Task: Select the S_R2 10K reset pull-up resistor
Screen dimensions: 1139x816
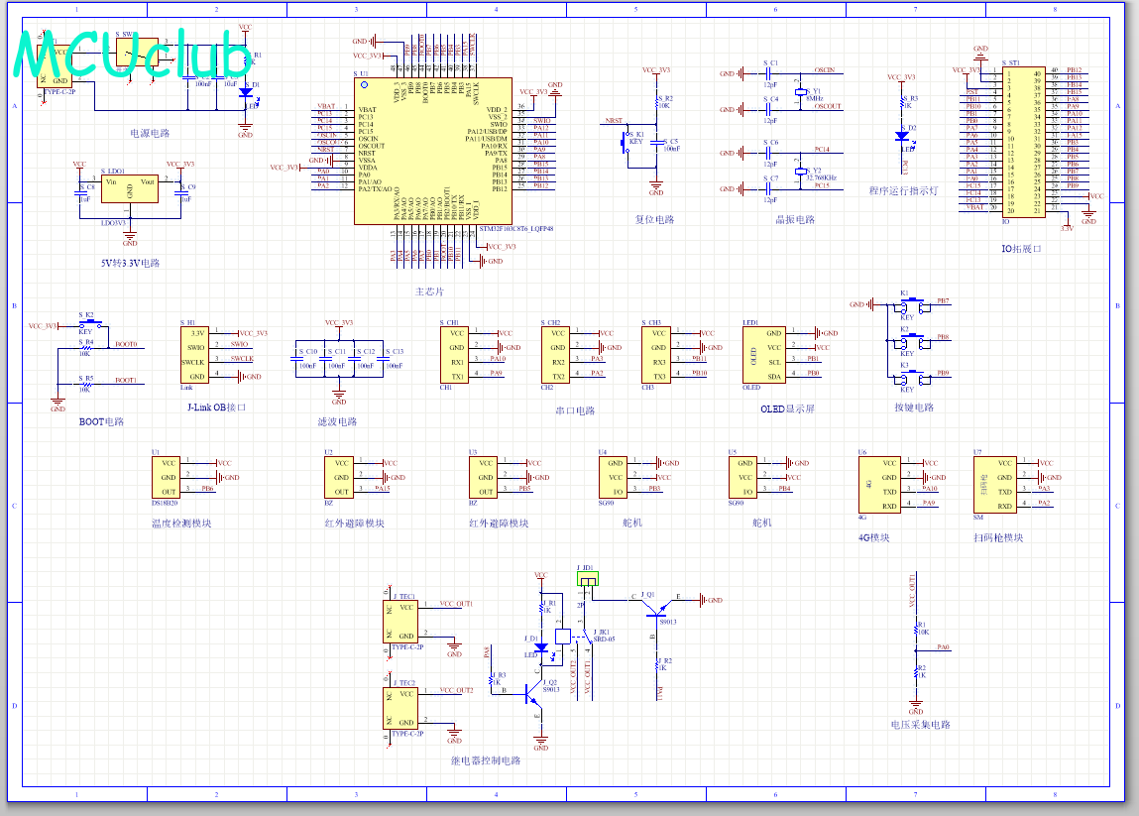Action: pyautogui.click(x=656, y=102)
